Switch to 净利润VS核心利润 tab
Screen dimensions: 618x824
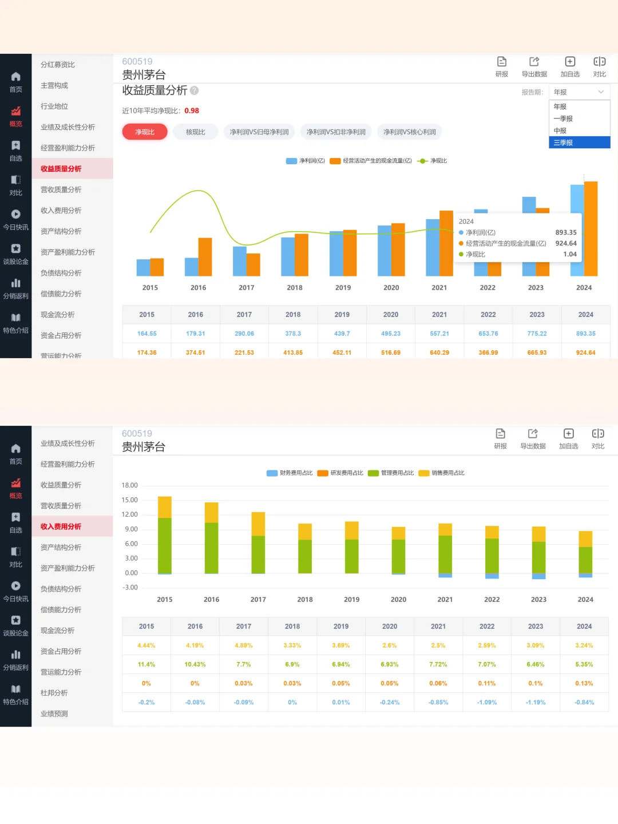(x=410, y=132)
